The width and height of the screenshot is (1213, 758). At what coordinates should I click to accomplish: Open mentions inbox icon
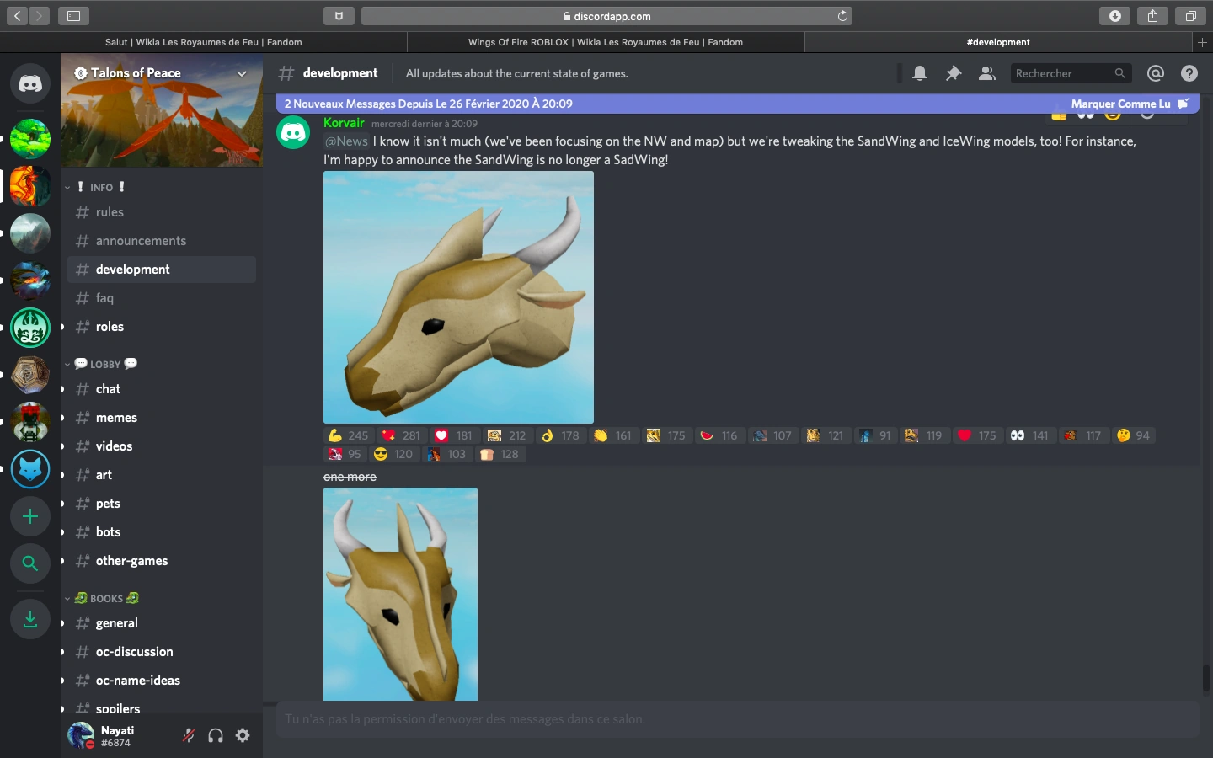tap(1156, 74)
